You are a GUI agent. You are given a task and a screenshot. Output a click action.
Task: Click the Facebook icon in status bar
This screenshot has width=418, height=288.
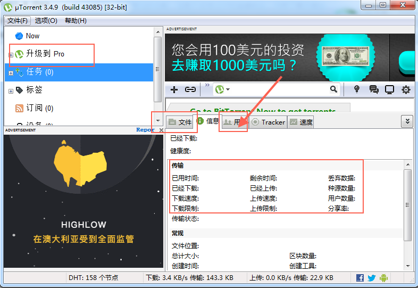[360, 278]
